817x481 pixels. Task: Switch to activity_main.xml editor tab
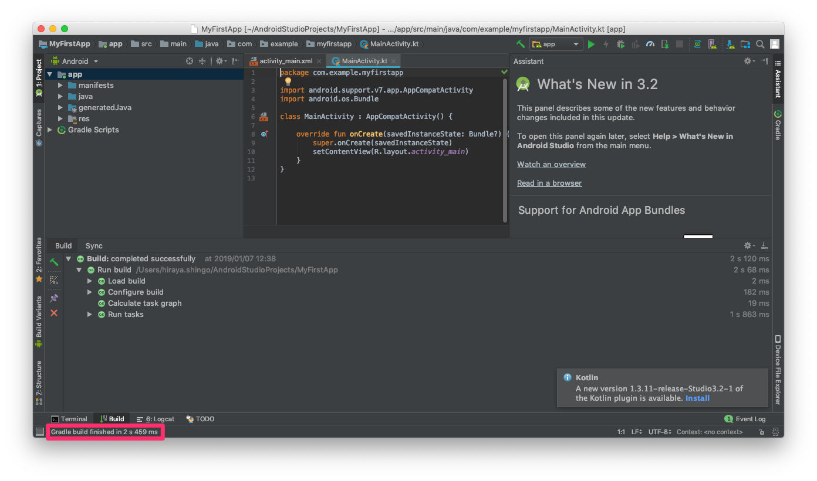[x=286, y=61]
